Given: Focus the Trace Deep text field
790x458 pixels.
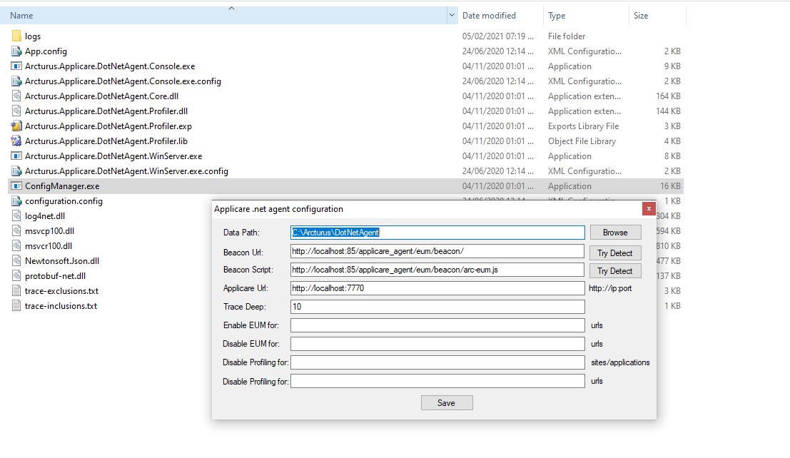Looking at the screenshot, I should [437, 307].
